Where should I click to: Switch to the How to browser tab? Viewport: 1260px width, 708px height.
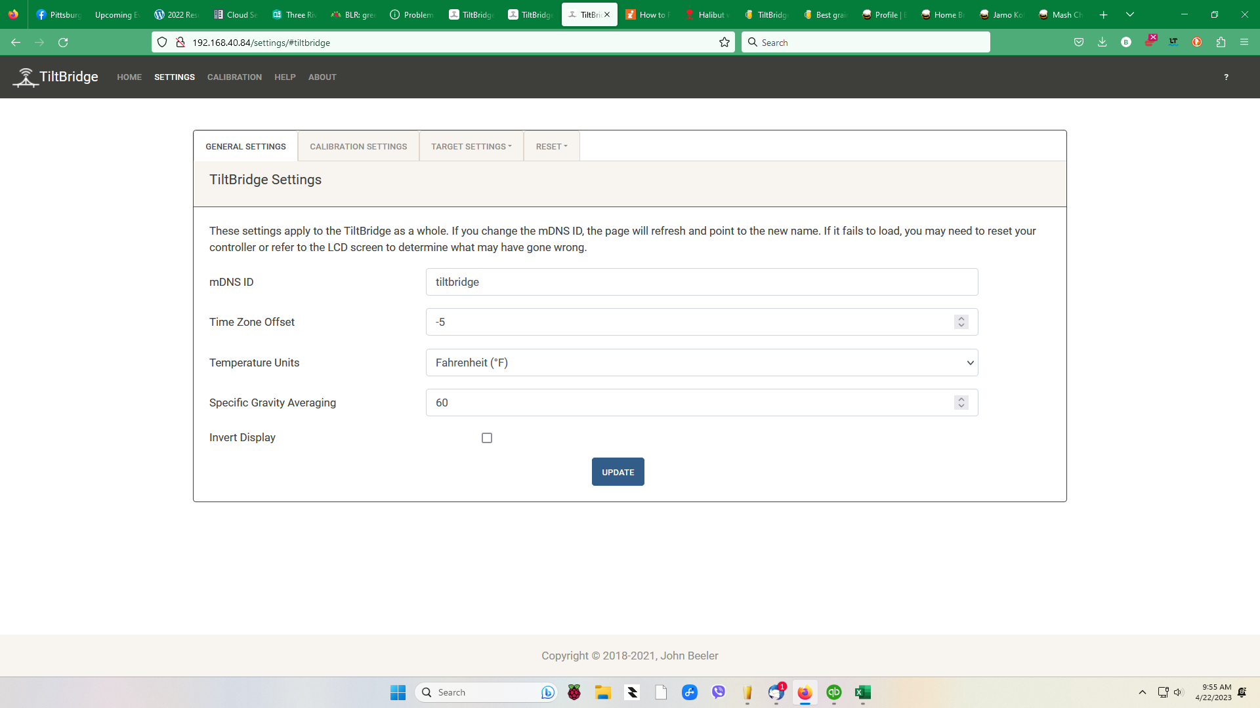[x=648, y=14]
